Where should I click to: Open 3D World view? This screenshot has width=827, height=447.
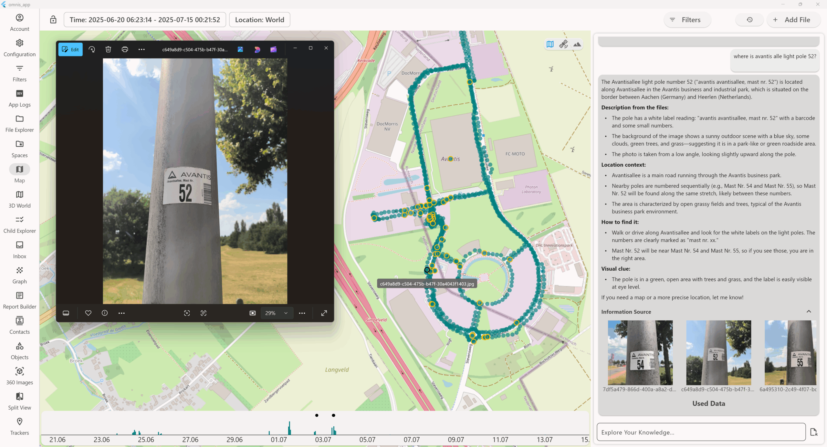[x=19, y=200]
